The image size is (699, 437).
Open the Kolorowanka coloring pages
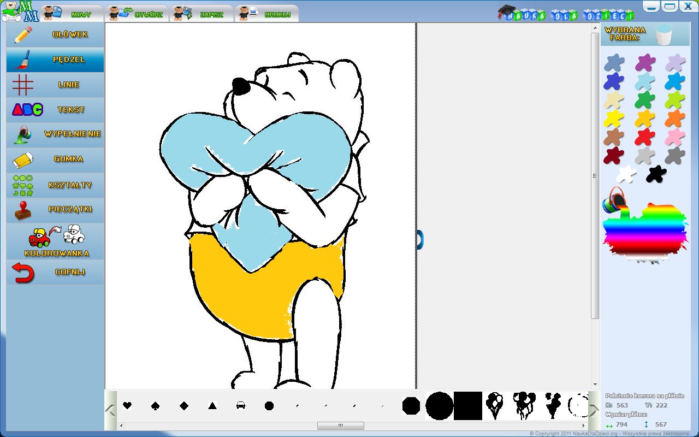(x=55, y=241)
